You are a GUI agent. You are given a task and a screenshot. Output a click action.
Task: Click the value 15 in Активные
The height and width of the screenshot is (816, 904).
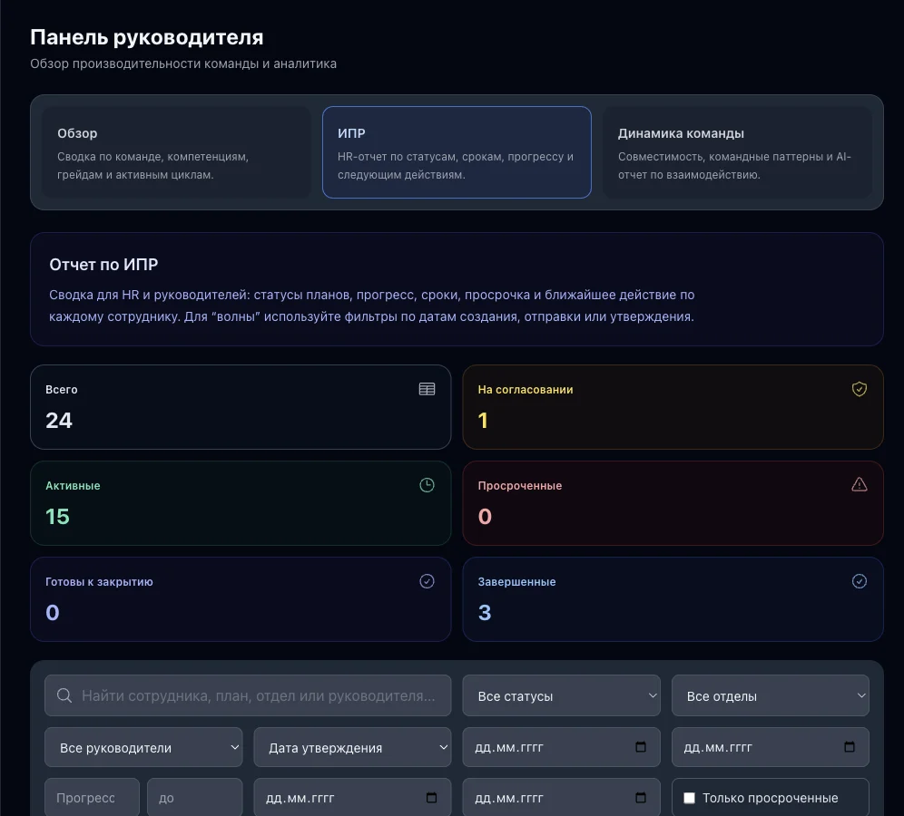(58, 517)
